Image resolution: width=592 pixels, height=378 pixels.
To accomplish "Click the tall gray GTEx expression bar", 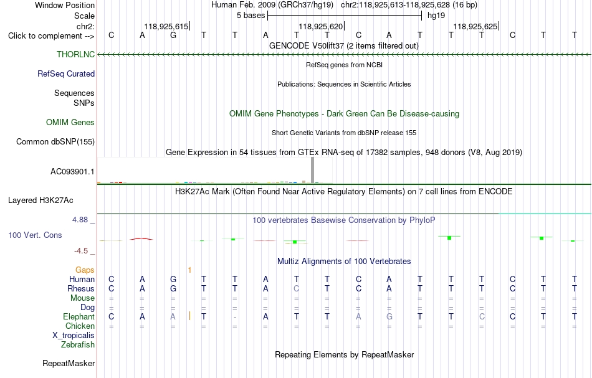I will 312,170.
